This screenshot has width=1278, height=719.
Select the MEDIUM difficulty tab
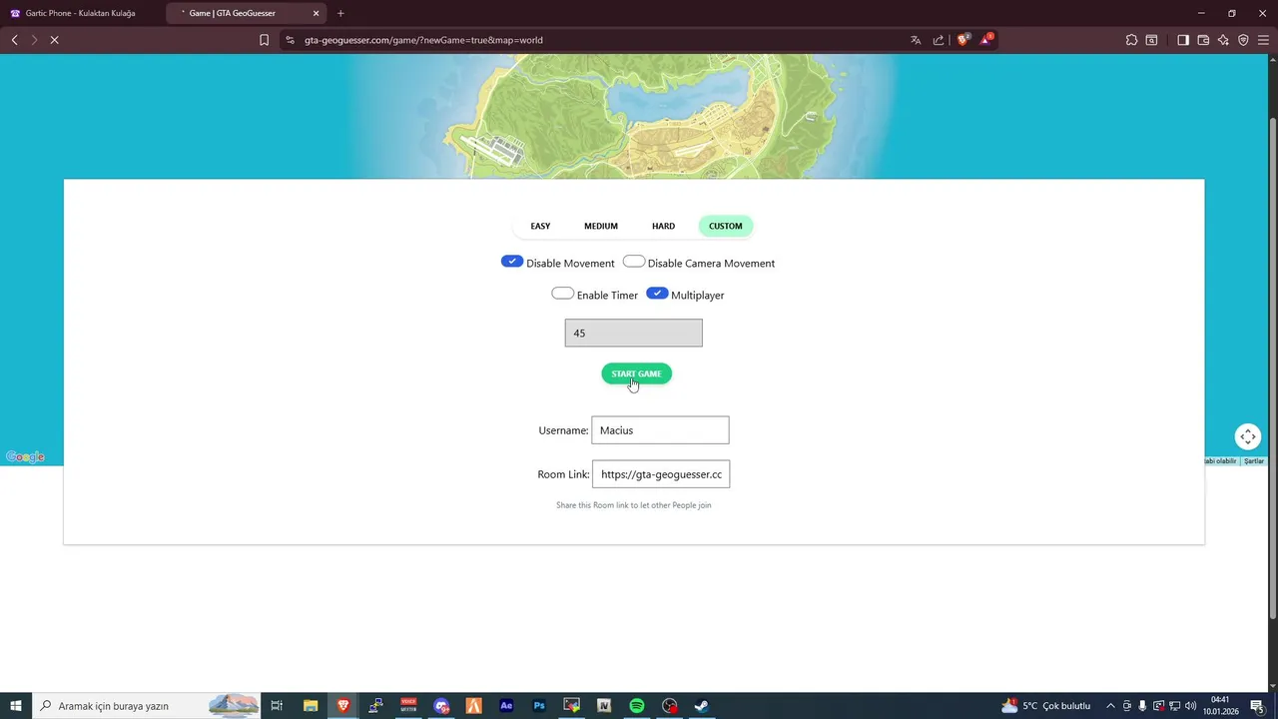(x=601, y=226)
